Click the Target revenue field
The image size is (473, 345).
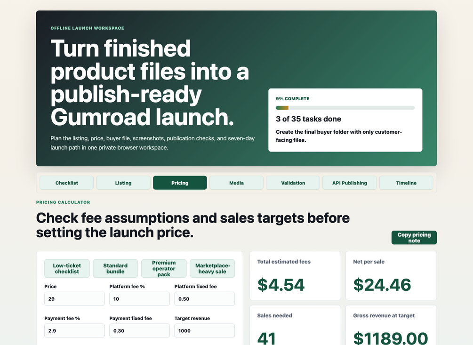pos(205,330)
